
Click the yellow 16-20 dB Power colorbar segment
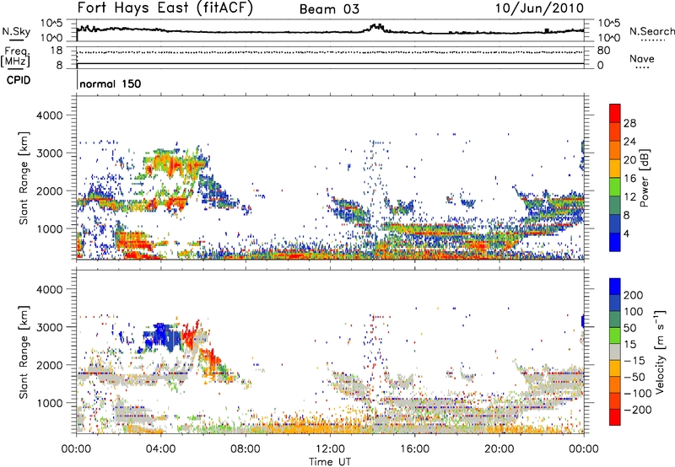click(x=615, y=169)
